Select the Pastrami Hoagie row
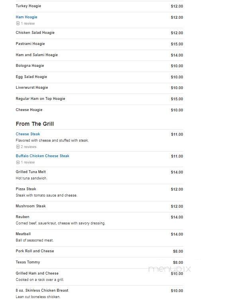This screenshot has width=241, height=302. [100, 44]
